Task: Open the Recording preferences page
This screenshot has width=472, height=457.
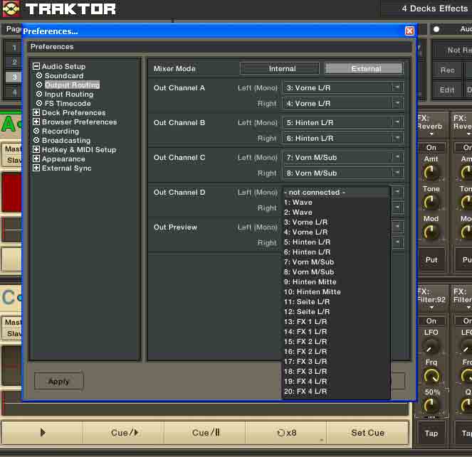Action: [x=61, y=131]
